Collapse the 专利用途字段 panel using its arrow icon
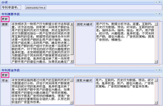163x106 pixels. coord(156,70)
